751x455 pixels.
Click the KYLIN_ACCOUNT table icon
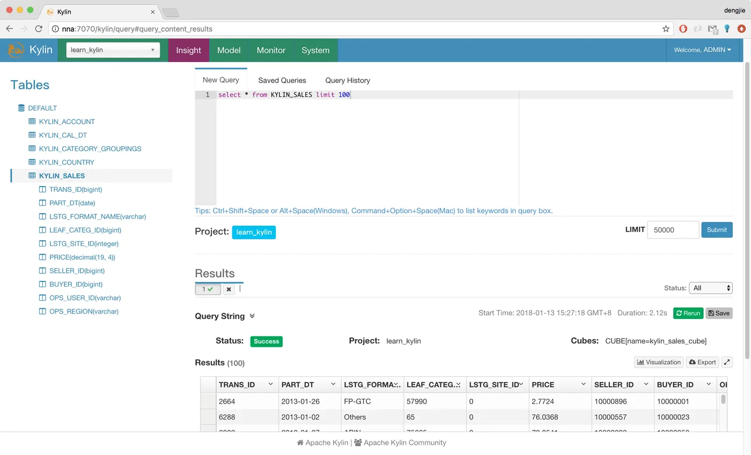(x=32, y=122)
